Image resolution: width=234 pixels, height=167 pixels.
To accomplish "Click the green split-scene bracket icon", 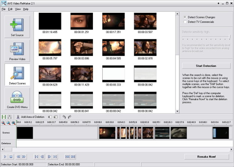I will [4, 117].
